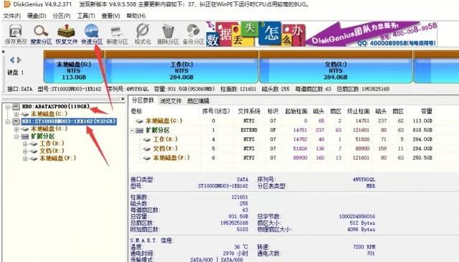Select HD0:ADATASP900(119GB) in the tree
This screenshot has height=262, width=459.
56,106
